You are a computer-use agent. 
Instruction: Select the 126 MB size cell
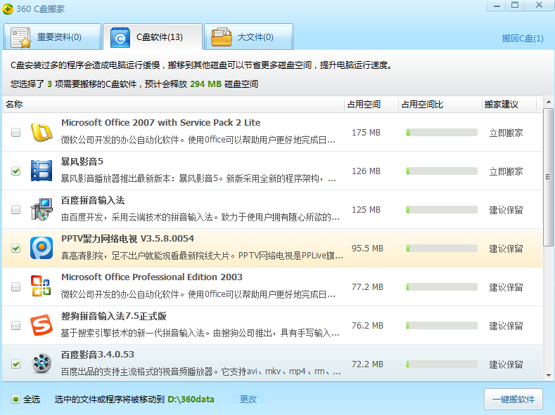pyautogui.click(x=366, y=171)
